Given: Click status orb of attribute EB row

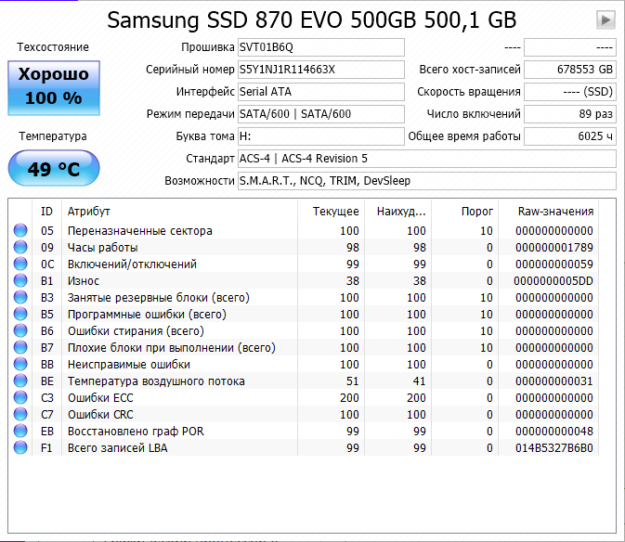Looking at the screenshot, I should point(20,431).
